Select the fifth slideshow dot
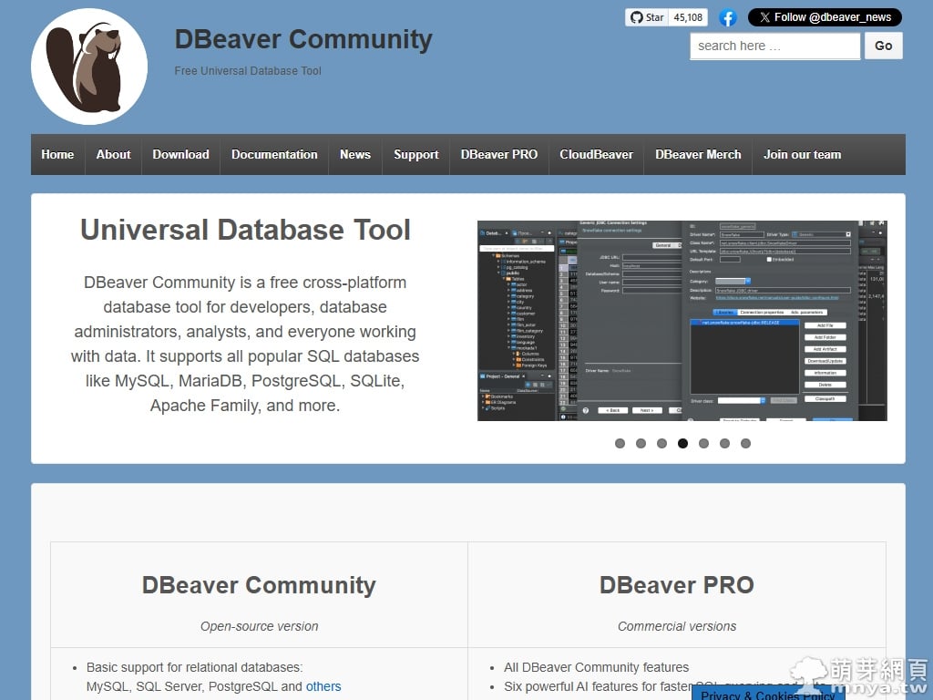The height and width of the screenshot is (700, 933). 703,444
